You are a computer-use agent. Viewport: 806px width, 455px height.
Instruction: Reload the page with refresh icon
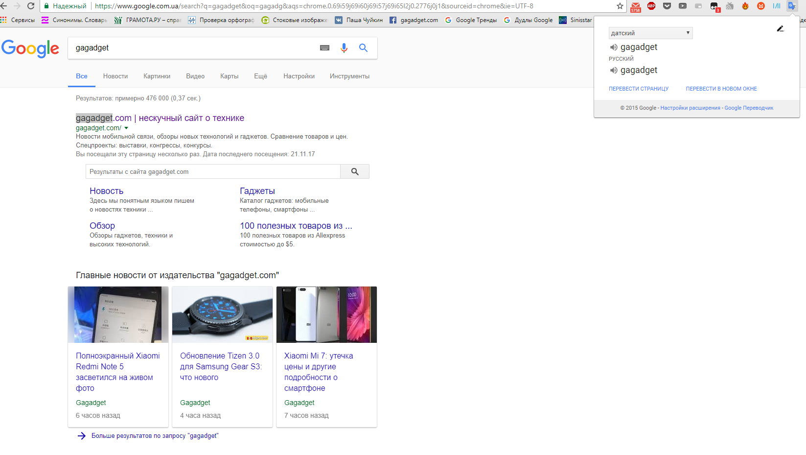31,6
